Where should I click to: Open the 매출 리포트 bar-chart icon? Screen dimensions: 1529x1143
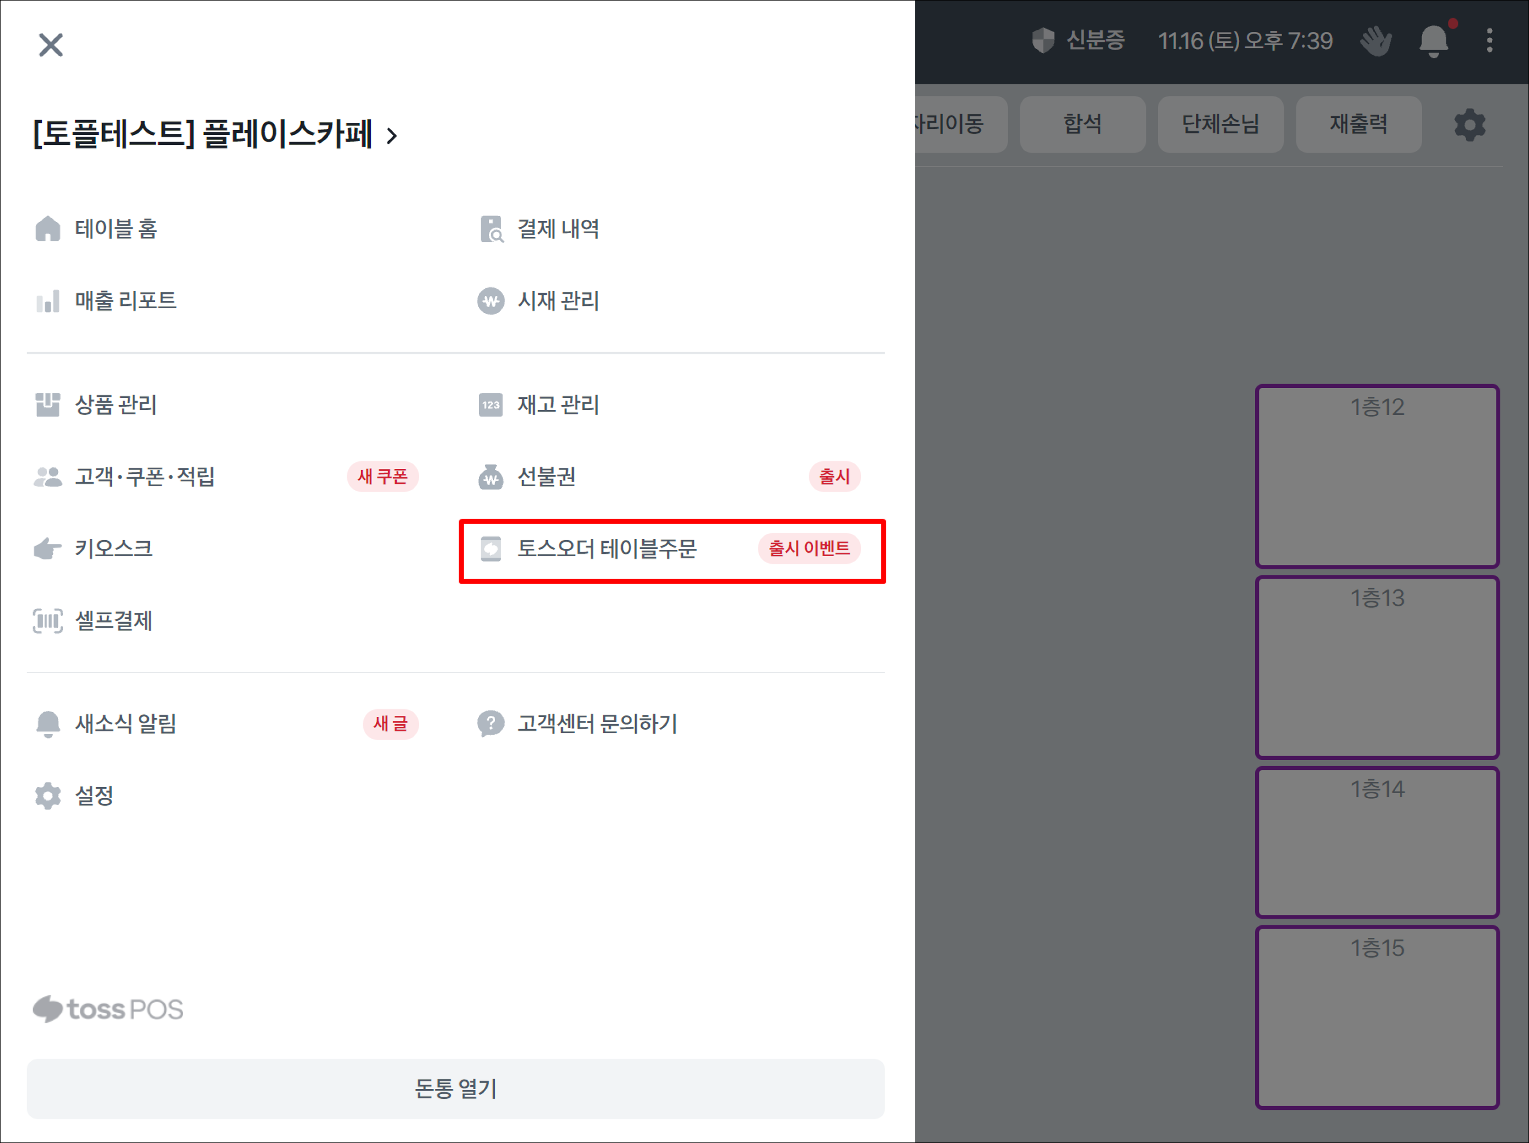[x=47, y=301]
